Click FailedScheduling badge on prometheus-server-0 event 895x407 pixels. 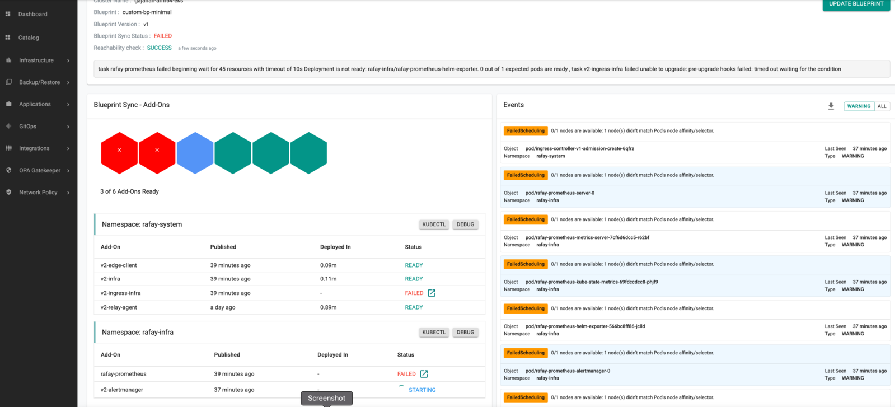coord(526,175)
